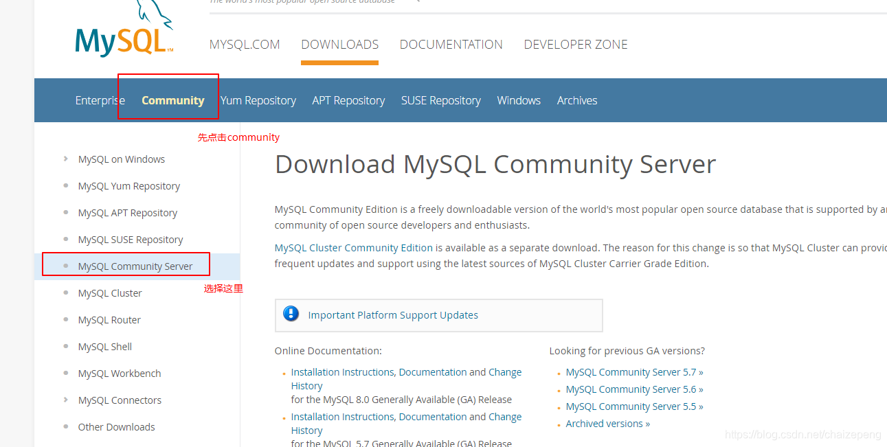
Task: Open the Archived versions link
Action: (x=608, y=424)
